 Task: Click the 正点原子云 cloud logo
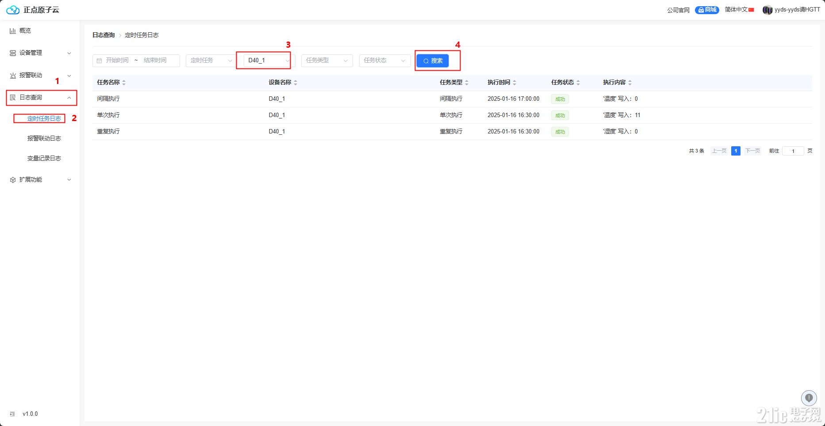click(13, 10)
